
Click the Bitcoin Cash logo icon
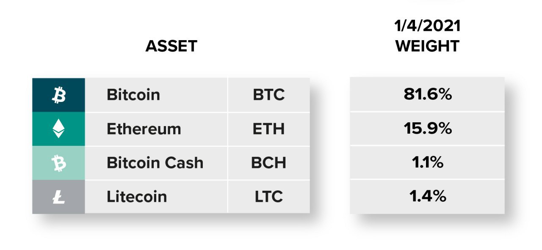tap(59, 163)
